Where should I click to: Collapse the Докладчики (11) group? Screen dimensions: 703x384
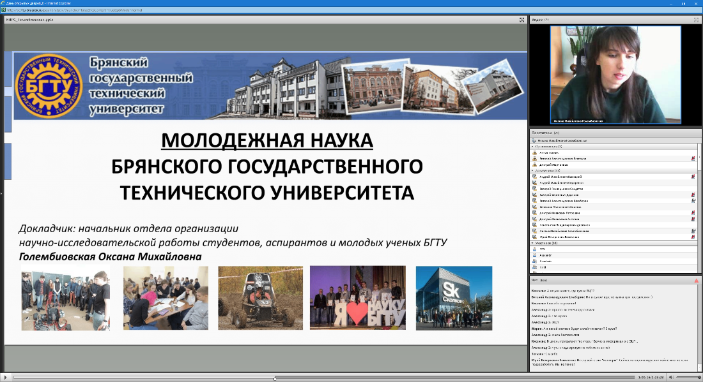click(x=532, y=170)
